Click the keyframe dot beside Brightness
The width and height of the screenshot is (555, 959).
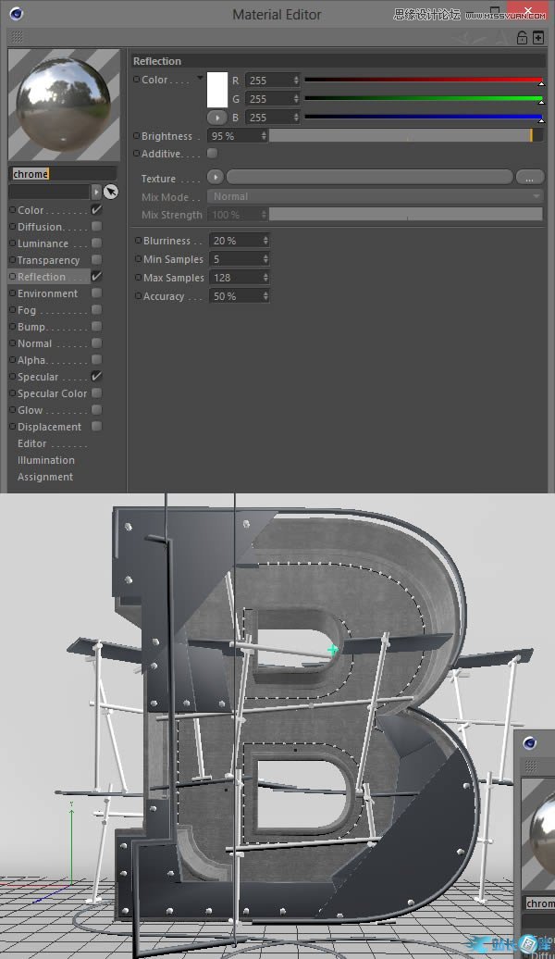tap(137, 136)
